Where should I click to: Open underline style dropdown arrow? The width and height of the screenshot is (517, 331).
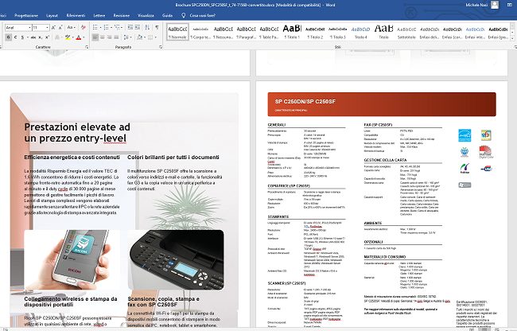pos(27,37)
